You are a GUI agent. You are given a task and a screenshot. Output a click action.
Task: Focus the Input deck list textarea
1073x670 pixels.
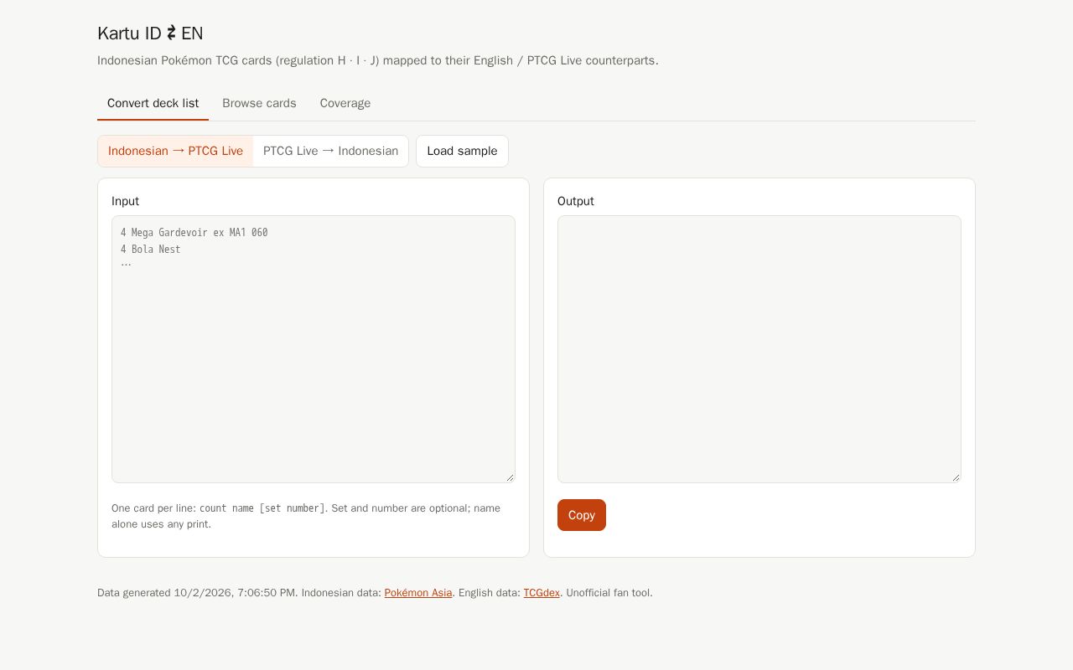pyautogui.click(x=314, y=349)
